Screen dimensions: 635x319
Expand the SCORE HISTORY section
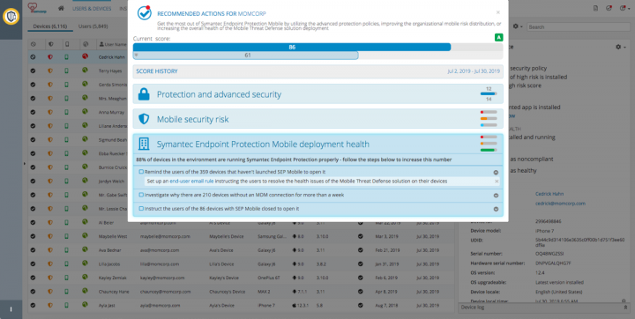[x=317, y=71]
